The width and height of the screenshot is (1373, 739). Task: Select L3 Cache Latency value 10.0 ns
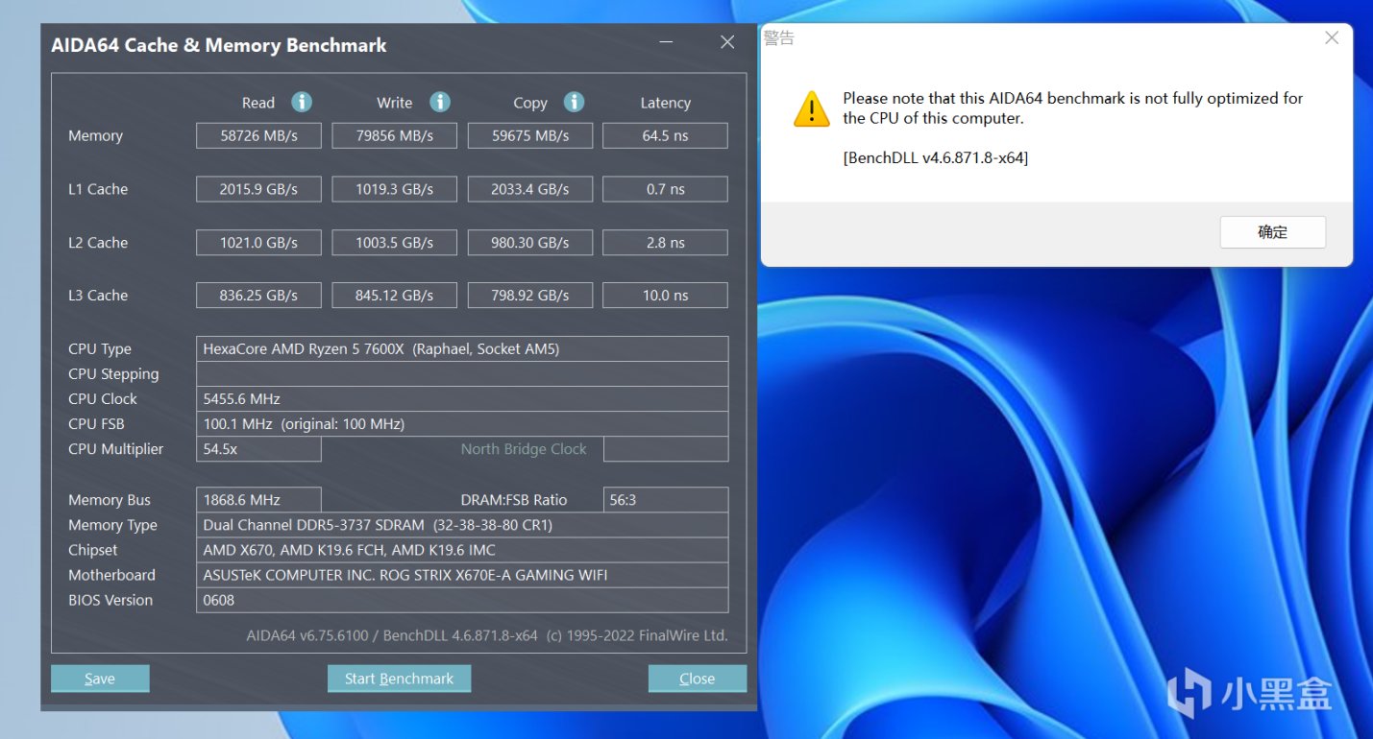[x=665, y=296]
